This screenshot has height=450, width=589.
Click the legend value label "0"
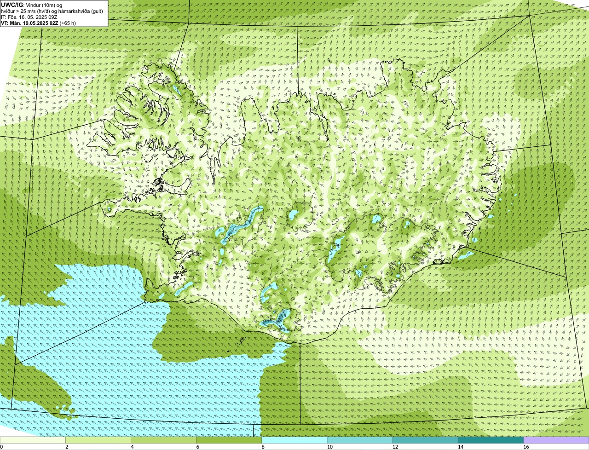tap(1, 447)
